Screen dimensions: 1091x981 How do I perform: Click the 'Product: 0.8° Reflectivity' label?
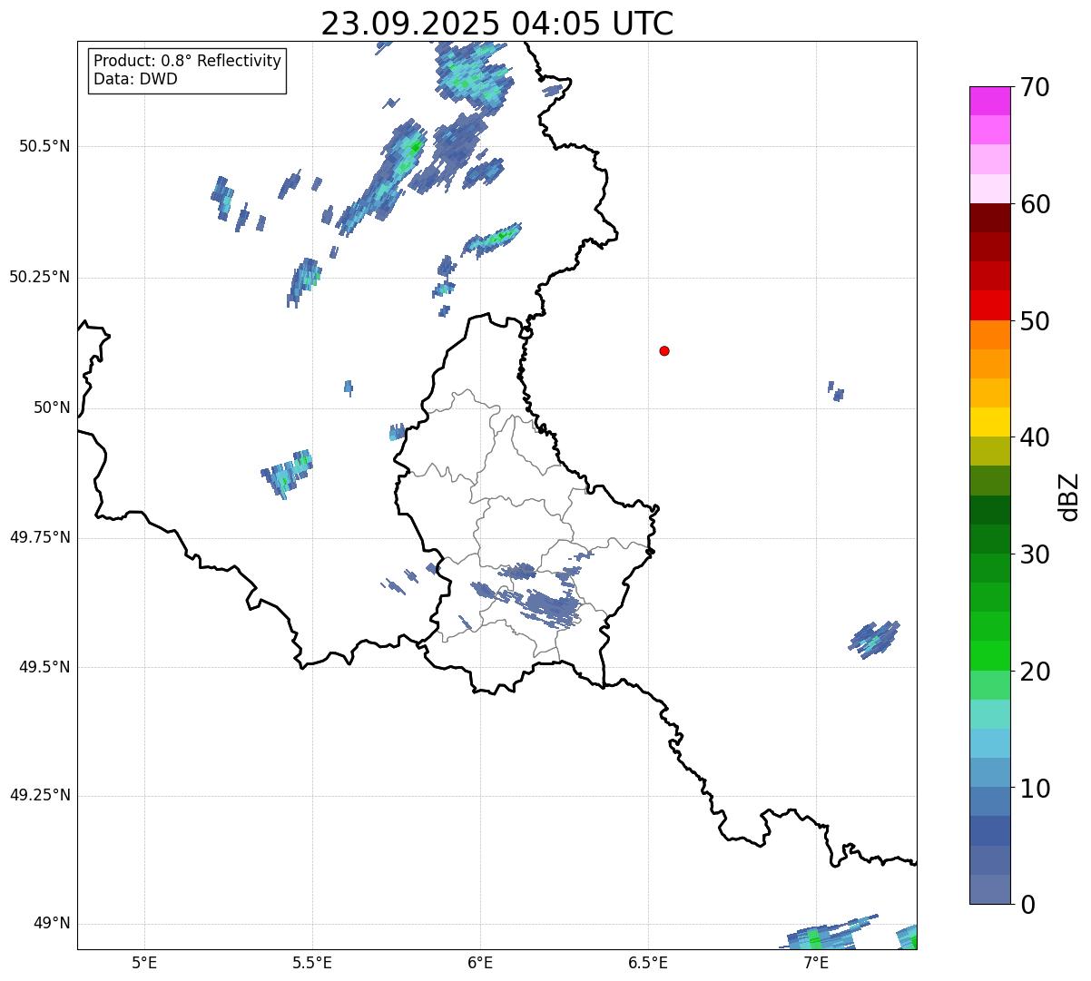click(x=188, y=61)
